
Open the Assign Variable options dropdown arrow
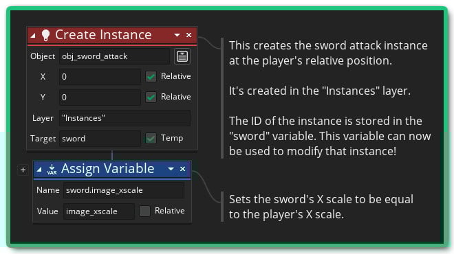click(171, 169)
